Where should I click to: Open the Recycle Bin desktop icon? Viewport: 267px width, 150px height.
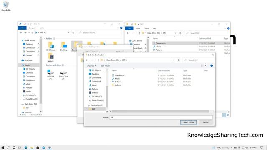coord(6,6)
